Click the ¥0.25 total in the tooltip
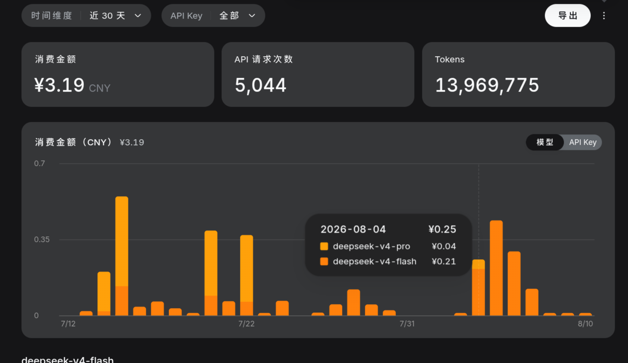Screen dimensions: 628x363 click(x=442, y=229)
